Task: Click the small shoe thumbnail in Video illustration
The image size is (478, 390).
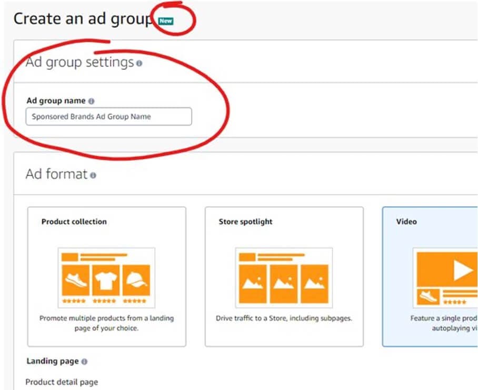Action: tap(429, 297)
